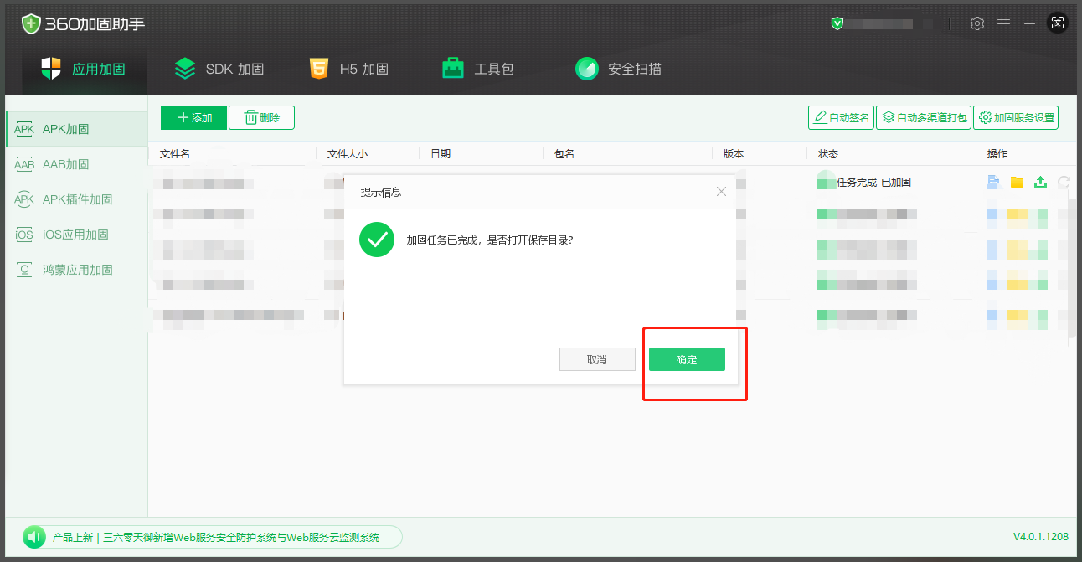Click the green 添加 button
The width and height of the screenshot is (1082, 562).
193,118
